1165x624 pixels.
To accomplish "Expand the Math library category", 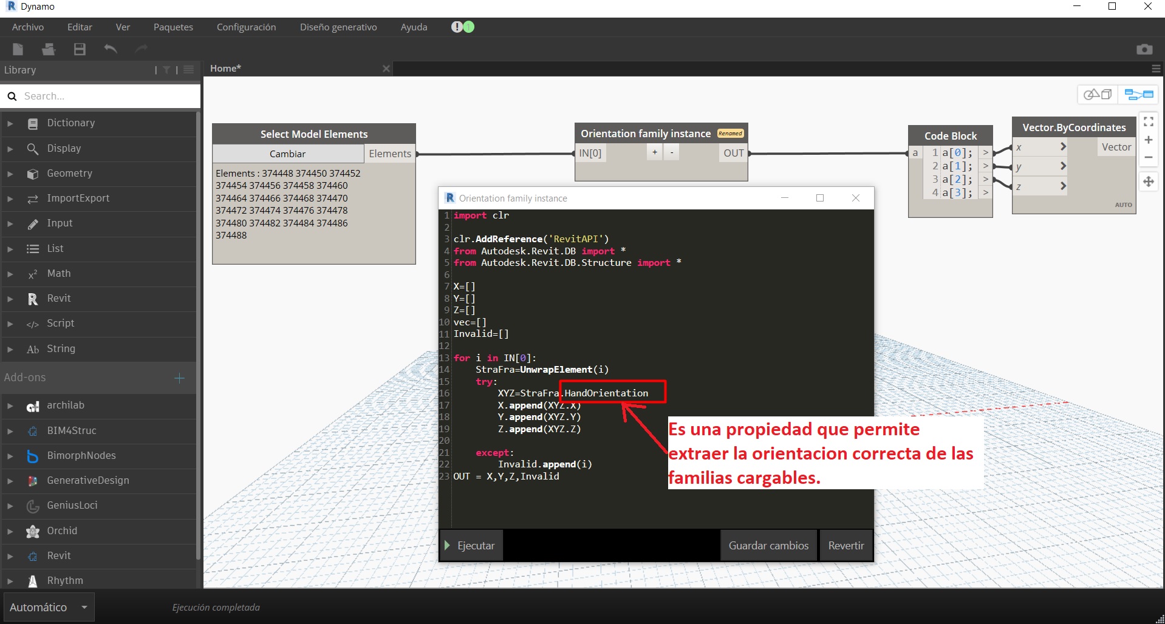I will click(x=10, y=274).
